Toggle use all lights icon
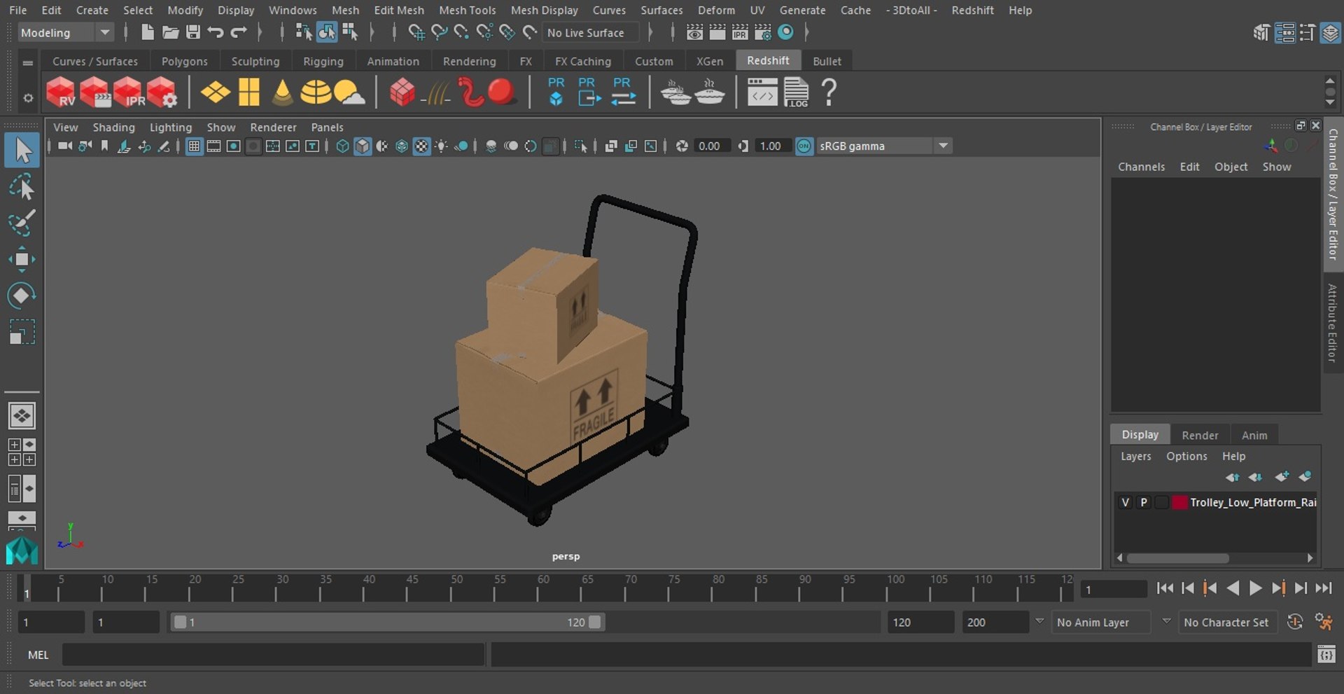The image size is (1344, 694). 441,146
